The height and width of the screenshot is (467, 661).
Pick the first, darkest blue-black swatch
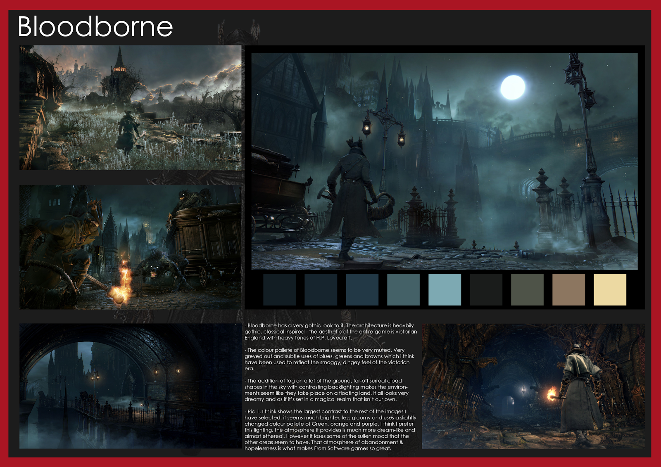[x=279, y=289]
